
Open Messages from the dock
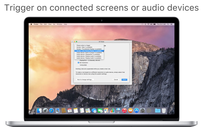pos(94,111)
